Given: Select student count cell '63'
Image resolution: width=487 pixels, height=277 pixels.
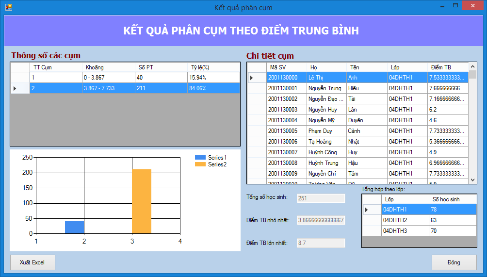Looking at the screenshot, I should point(453,220).
